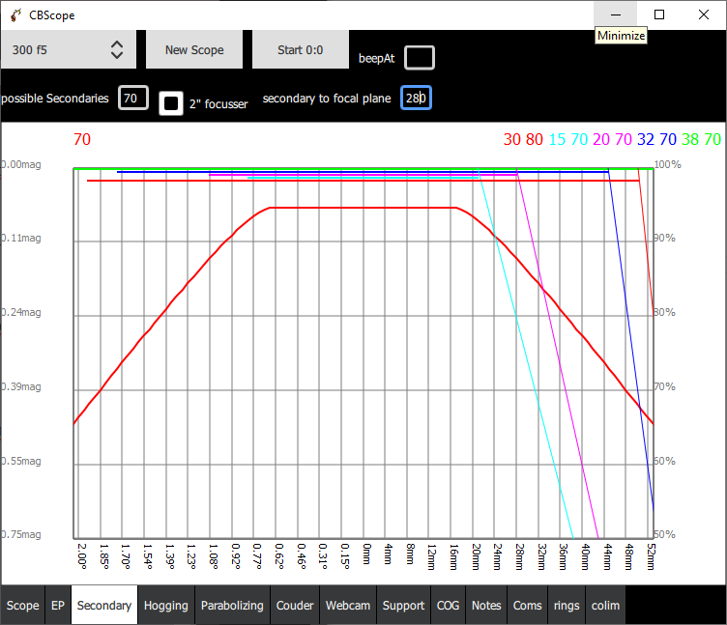Open the EP tab
The image size is (727, 625).
58,605
